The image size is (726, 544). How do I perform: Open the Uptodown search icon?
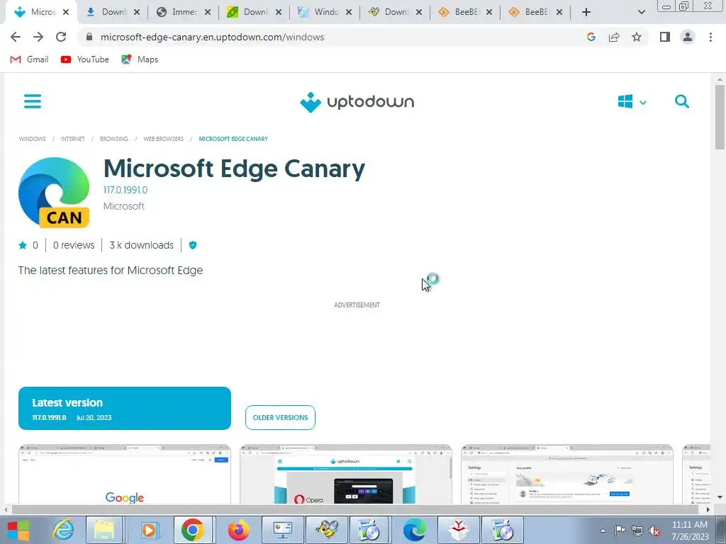[681, 101]
